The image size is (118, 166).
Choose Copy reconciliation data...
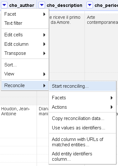pos(82,118)
